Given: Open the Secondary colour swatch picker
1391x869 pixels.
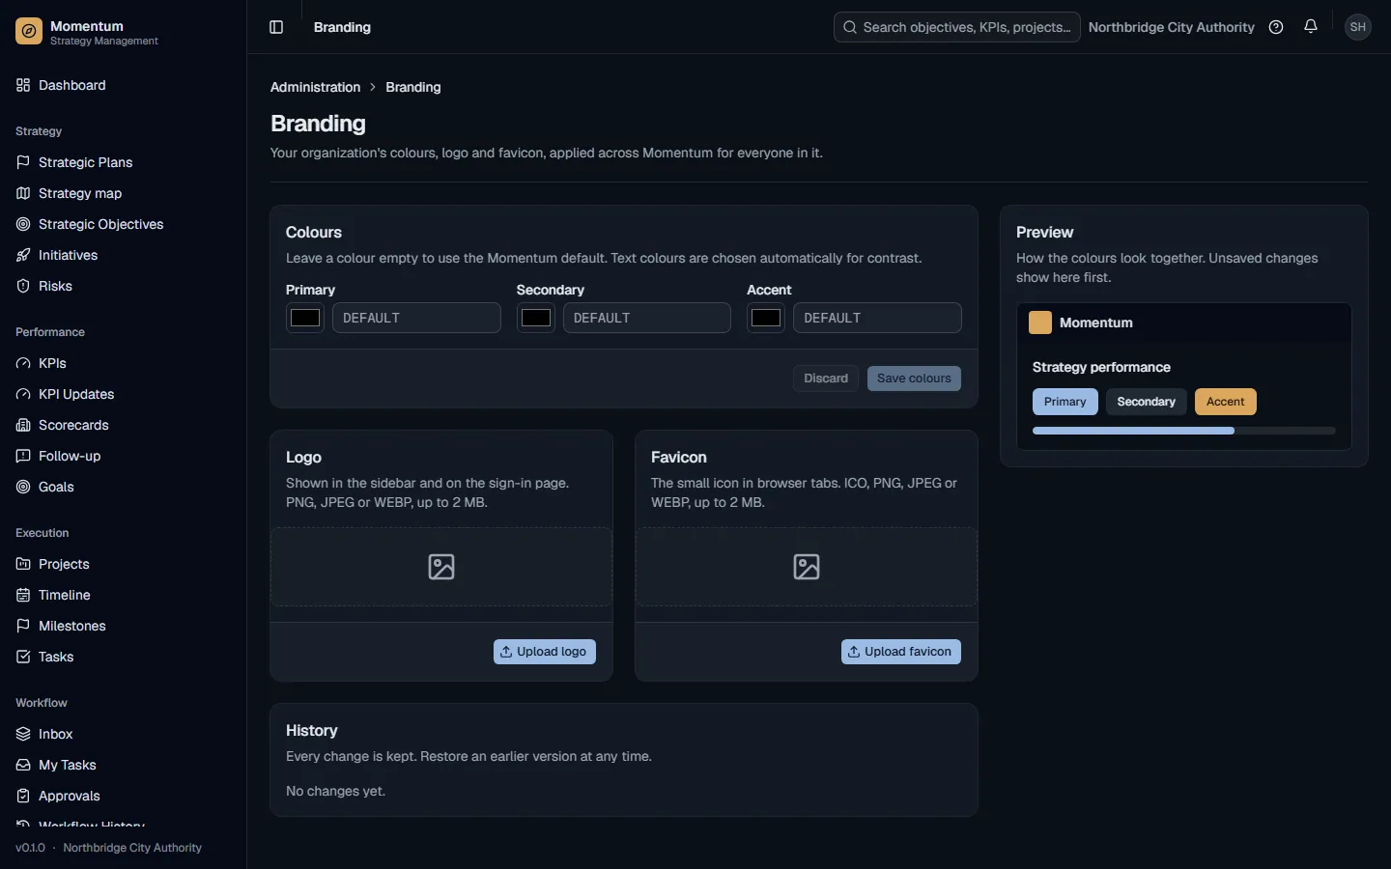Looking at the screenshot, I should coord(536,318).
